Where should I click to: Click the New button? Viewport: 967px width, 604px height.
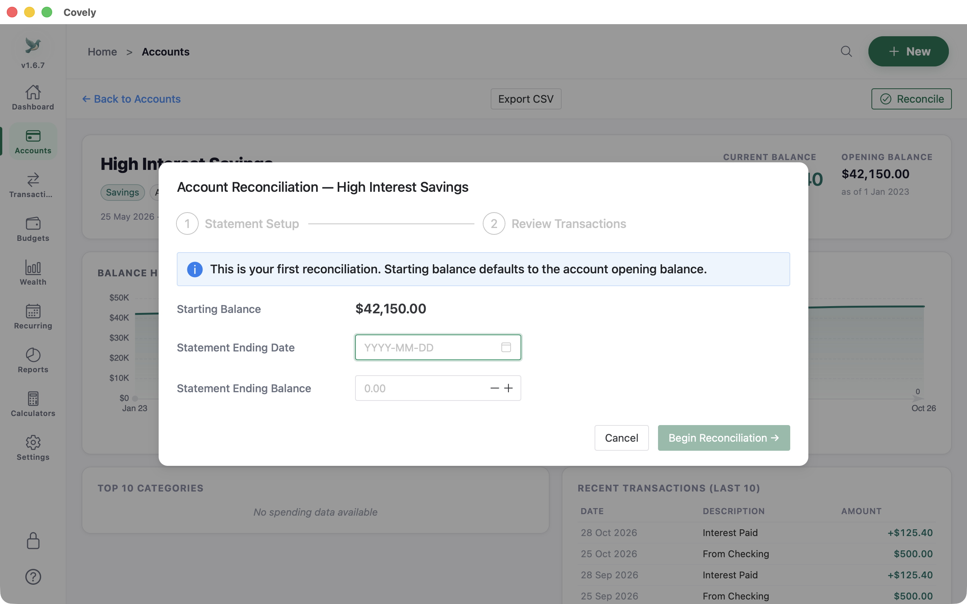[x=908, y=52]
